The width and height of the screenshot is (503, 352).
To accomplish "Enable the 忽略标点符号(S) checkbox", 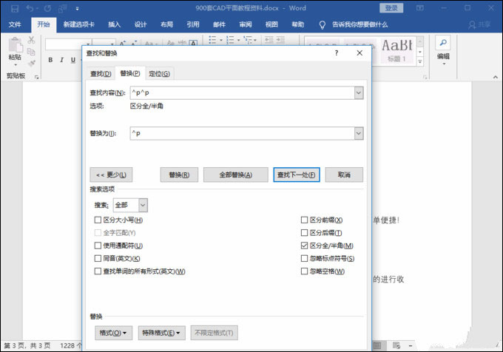I will click(304, 258).
